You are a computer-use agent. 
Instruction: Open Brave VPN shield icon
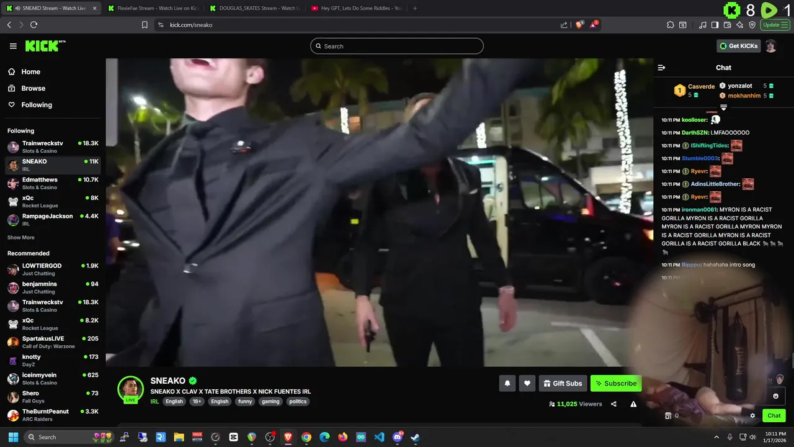click(x=752, y=25)
